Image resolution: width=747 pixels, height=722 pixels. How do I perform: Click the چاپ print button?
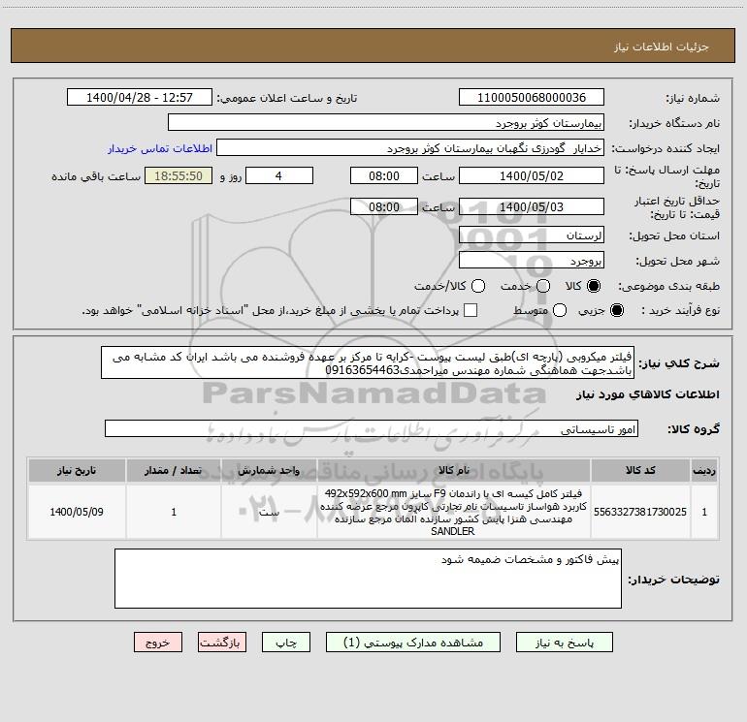tap(286, 643)
